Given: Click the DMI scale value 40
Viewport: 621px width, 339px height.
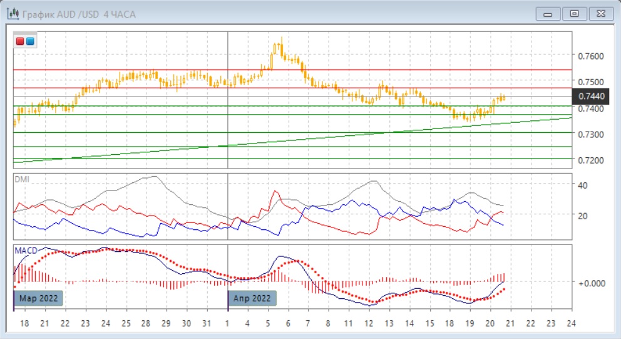Looking at the screenshot, I should [x=582, y=185].
